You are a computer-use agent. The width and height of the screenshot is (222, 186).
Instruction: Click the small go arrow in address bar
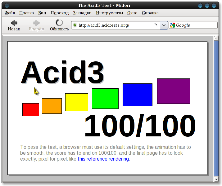tap(156, 25)
